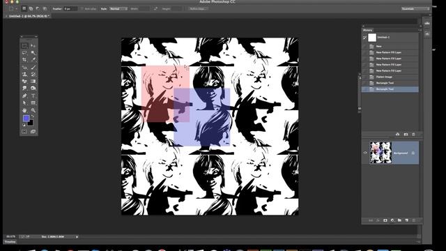
Task: Select the Dodge tool
Action: point(33,89)
